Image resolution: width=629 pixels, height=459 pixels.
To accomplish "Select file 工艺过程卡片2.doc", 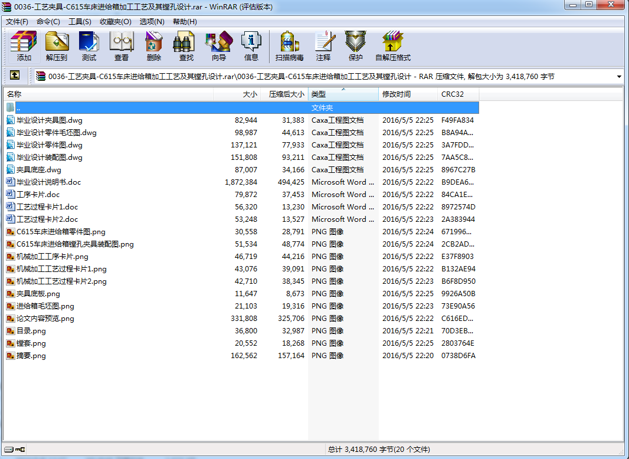I will tap(47, 219).
